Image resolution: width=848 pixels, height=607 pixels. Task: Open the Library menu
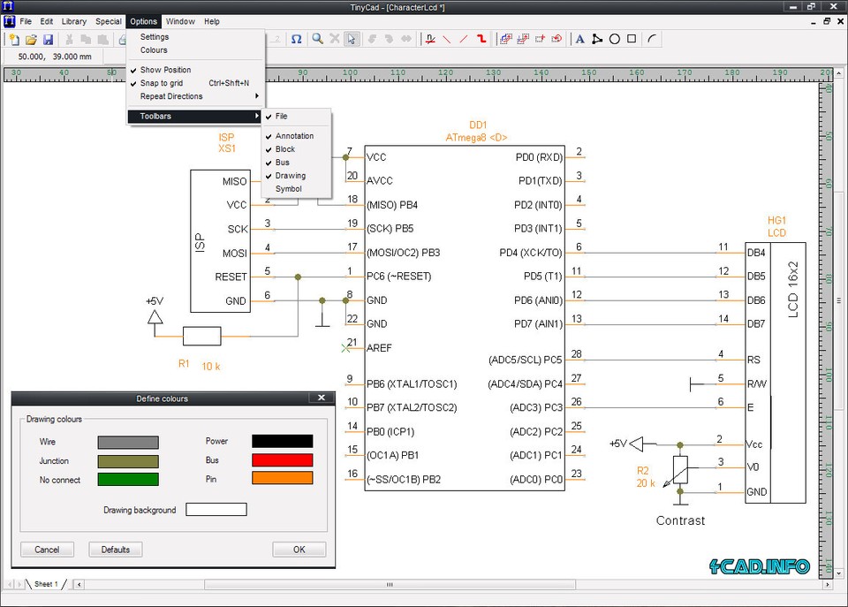pyautogui.click(x=73, y=20)
